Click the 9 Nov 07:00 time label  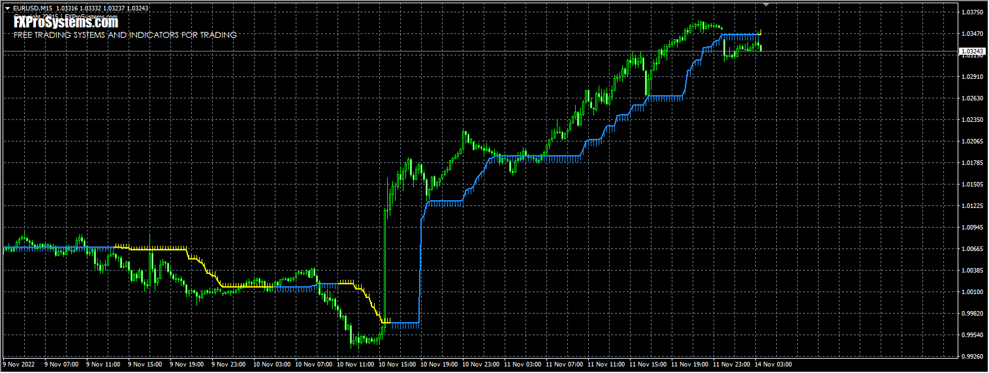pos(62,365)
